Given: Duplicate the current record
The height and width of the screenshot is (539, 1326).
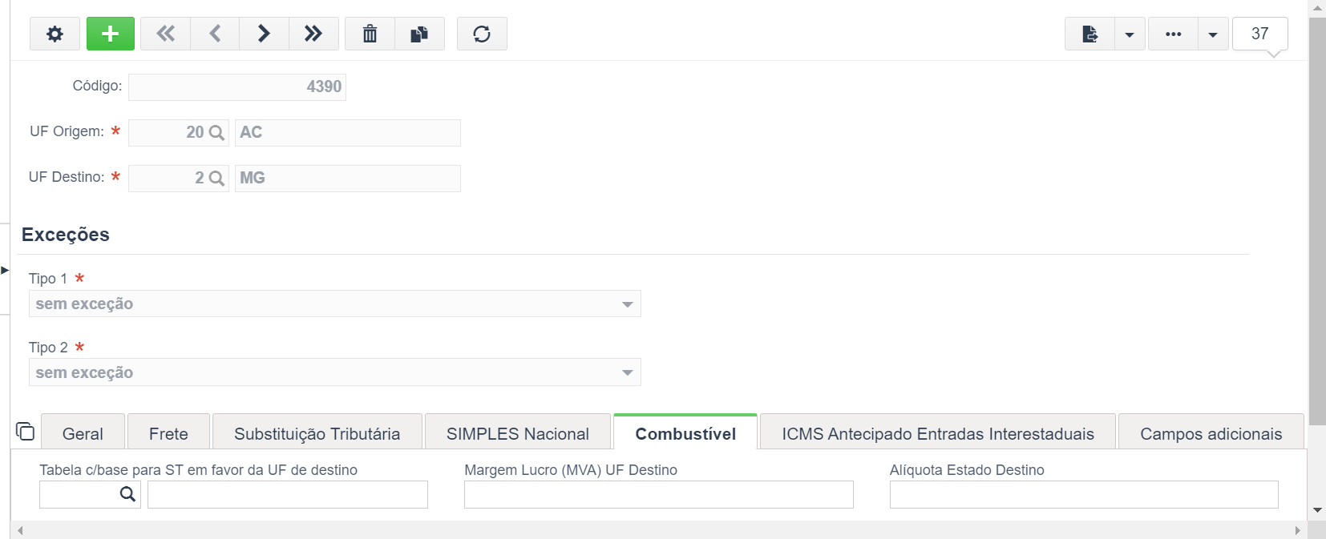Looking at the screenshot, I should tap(419, 34).
